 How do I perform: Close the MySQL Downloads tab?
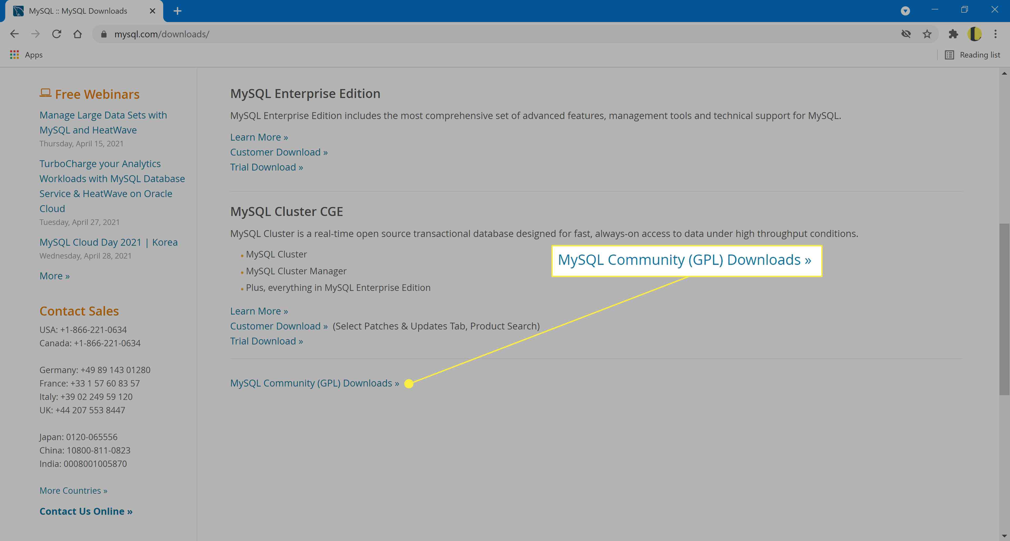tap(153, 11)
